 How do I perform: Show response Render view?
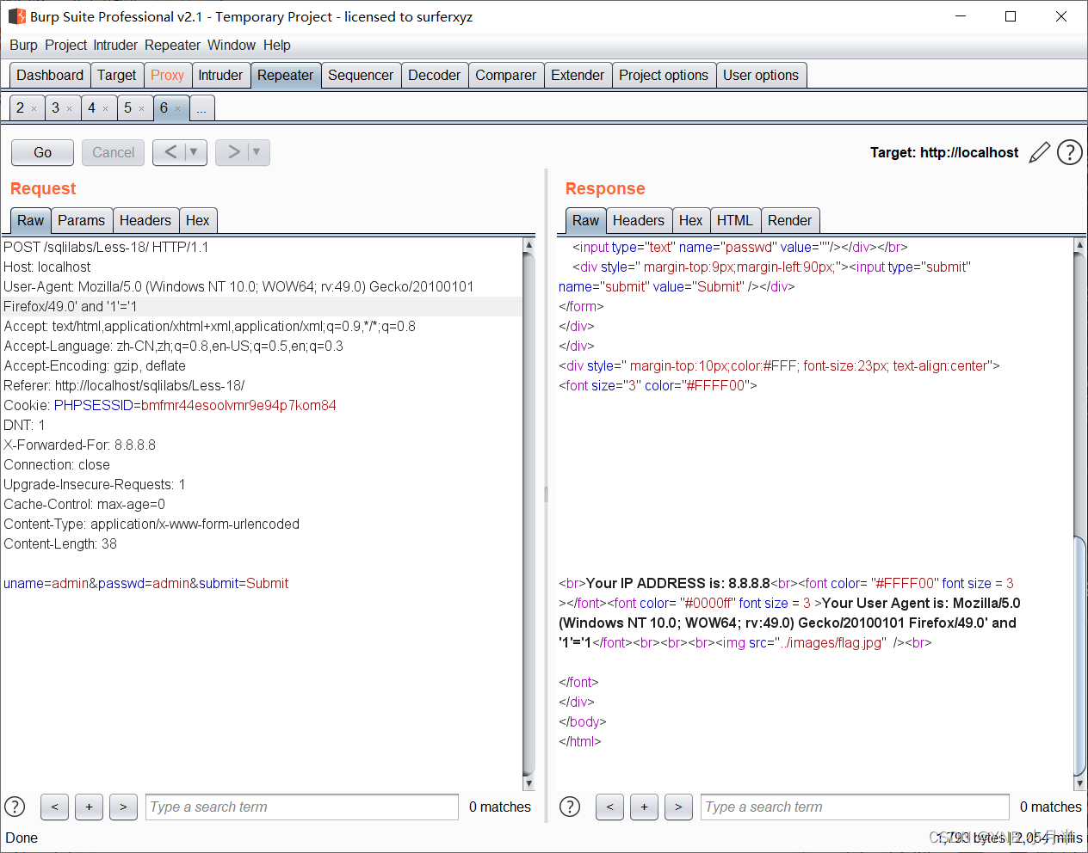coord(789,221)
